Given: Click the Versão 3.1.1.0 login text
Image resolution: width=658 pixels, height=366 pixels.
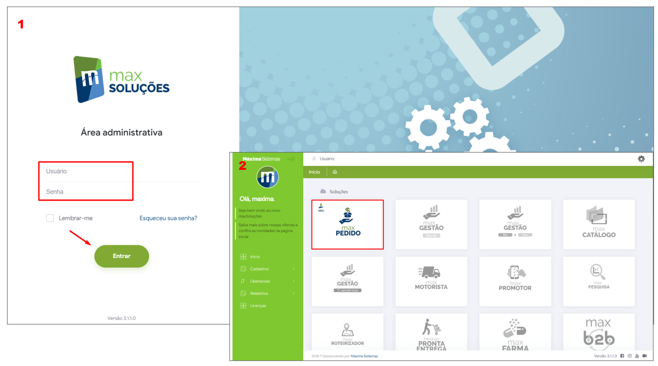Looking at the screenshot, I should point(121,318).
